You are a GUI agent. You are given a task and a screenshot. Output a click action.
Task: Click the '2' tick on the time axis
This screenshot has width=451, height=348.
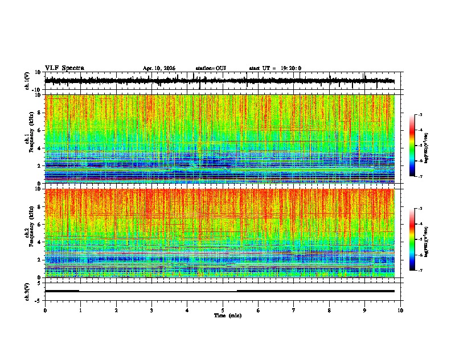click(116, 310)
